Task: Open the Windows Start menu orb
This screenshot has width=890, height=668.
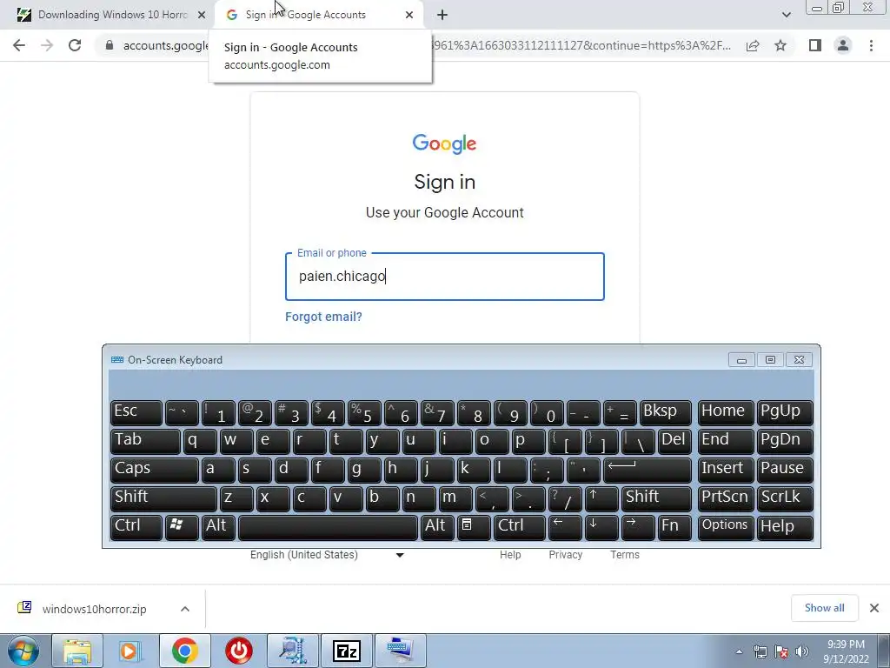Action: click(23, 651)
